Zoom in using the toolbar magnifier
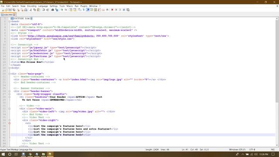 [62, 10]
